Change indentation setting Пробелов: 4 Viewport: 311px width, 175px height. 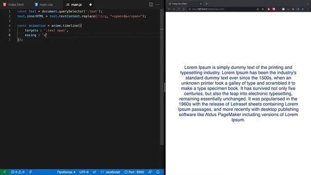click(66, 172)
